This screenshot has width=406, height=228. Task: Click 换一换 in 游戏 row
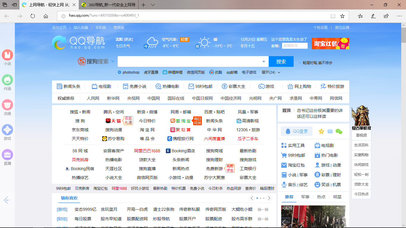coord(263,209)
